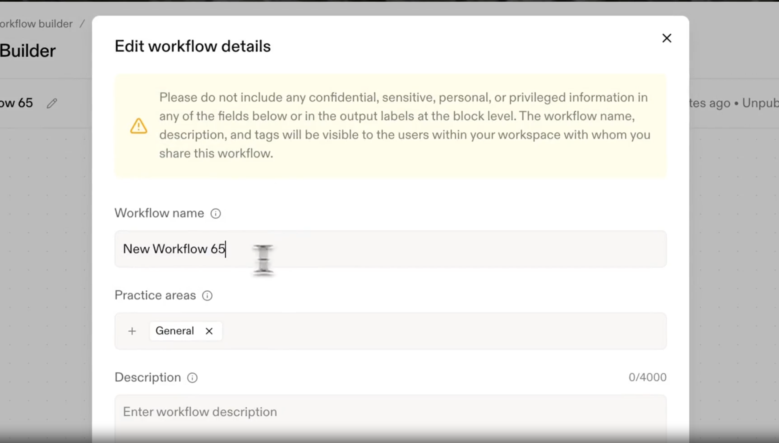Show info tooltip for Description
The image size is (779, 443).
click(192, 378)
